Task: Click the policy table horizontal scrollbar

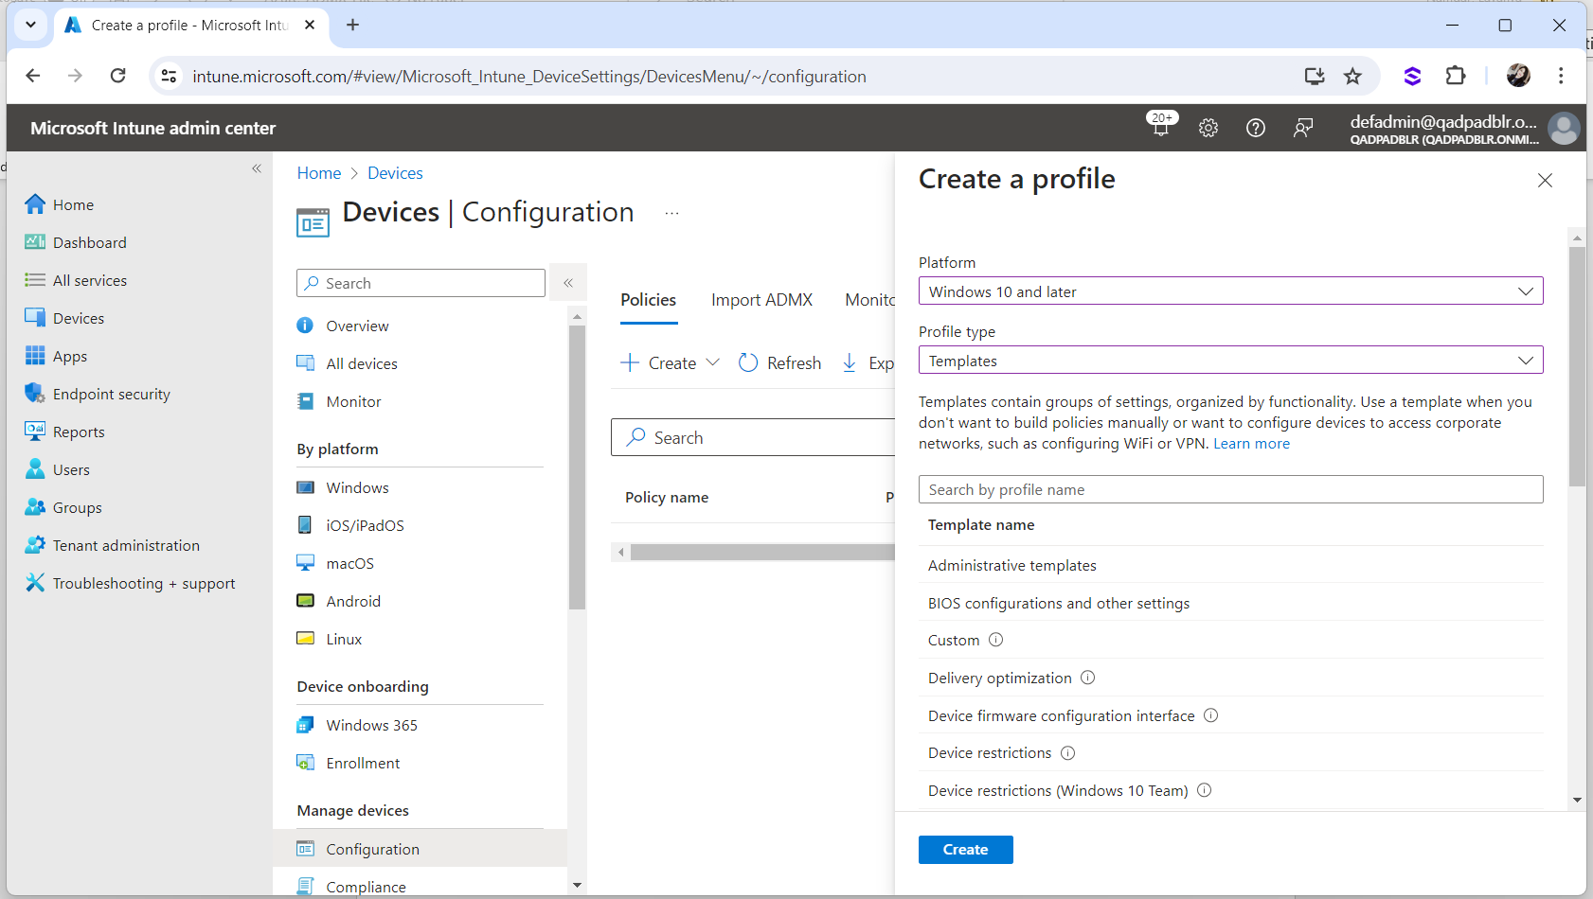Action: (762, 552)
